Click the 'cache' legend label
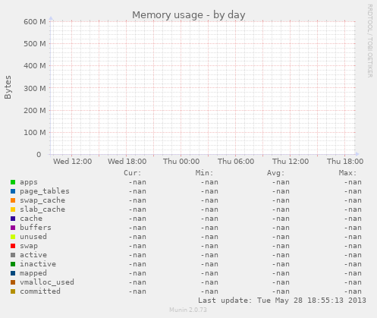Screen dimensions: 377x318 [x=31, y=219]
